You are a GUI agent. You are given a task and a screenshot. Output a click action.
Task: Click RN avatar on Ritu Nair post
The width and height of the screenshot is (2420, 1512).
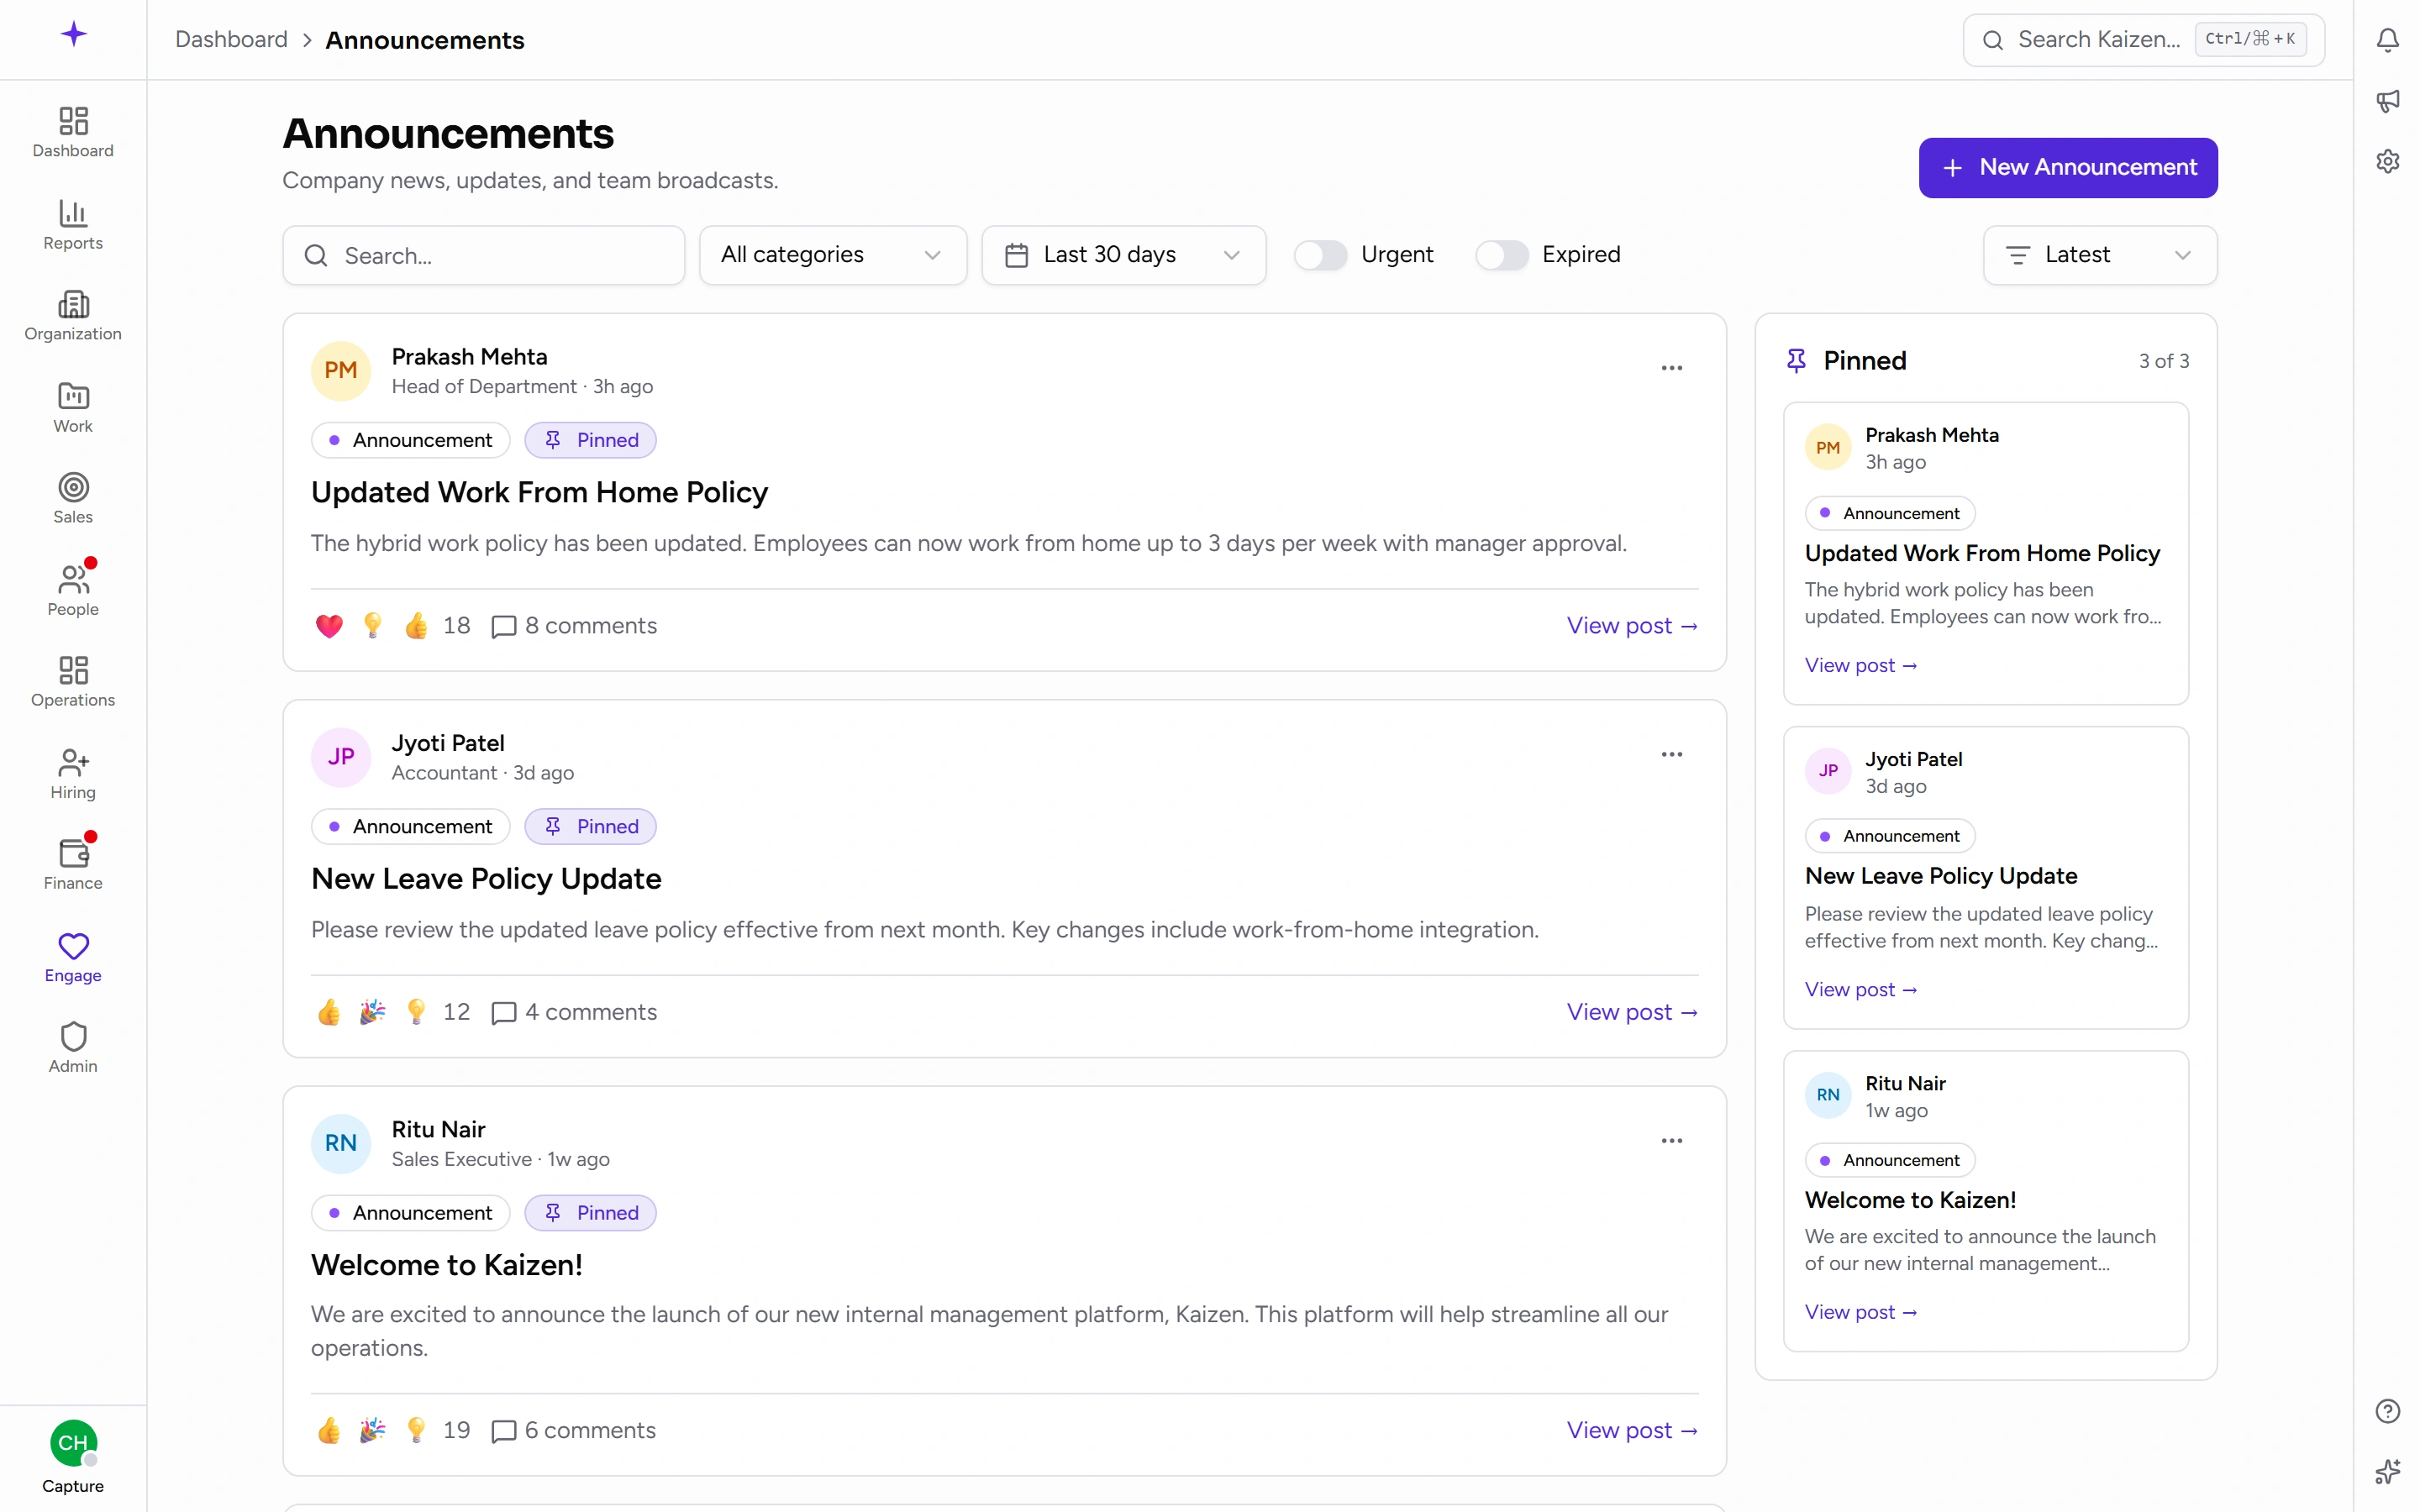click(341, 1144)
